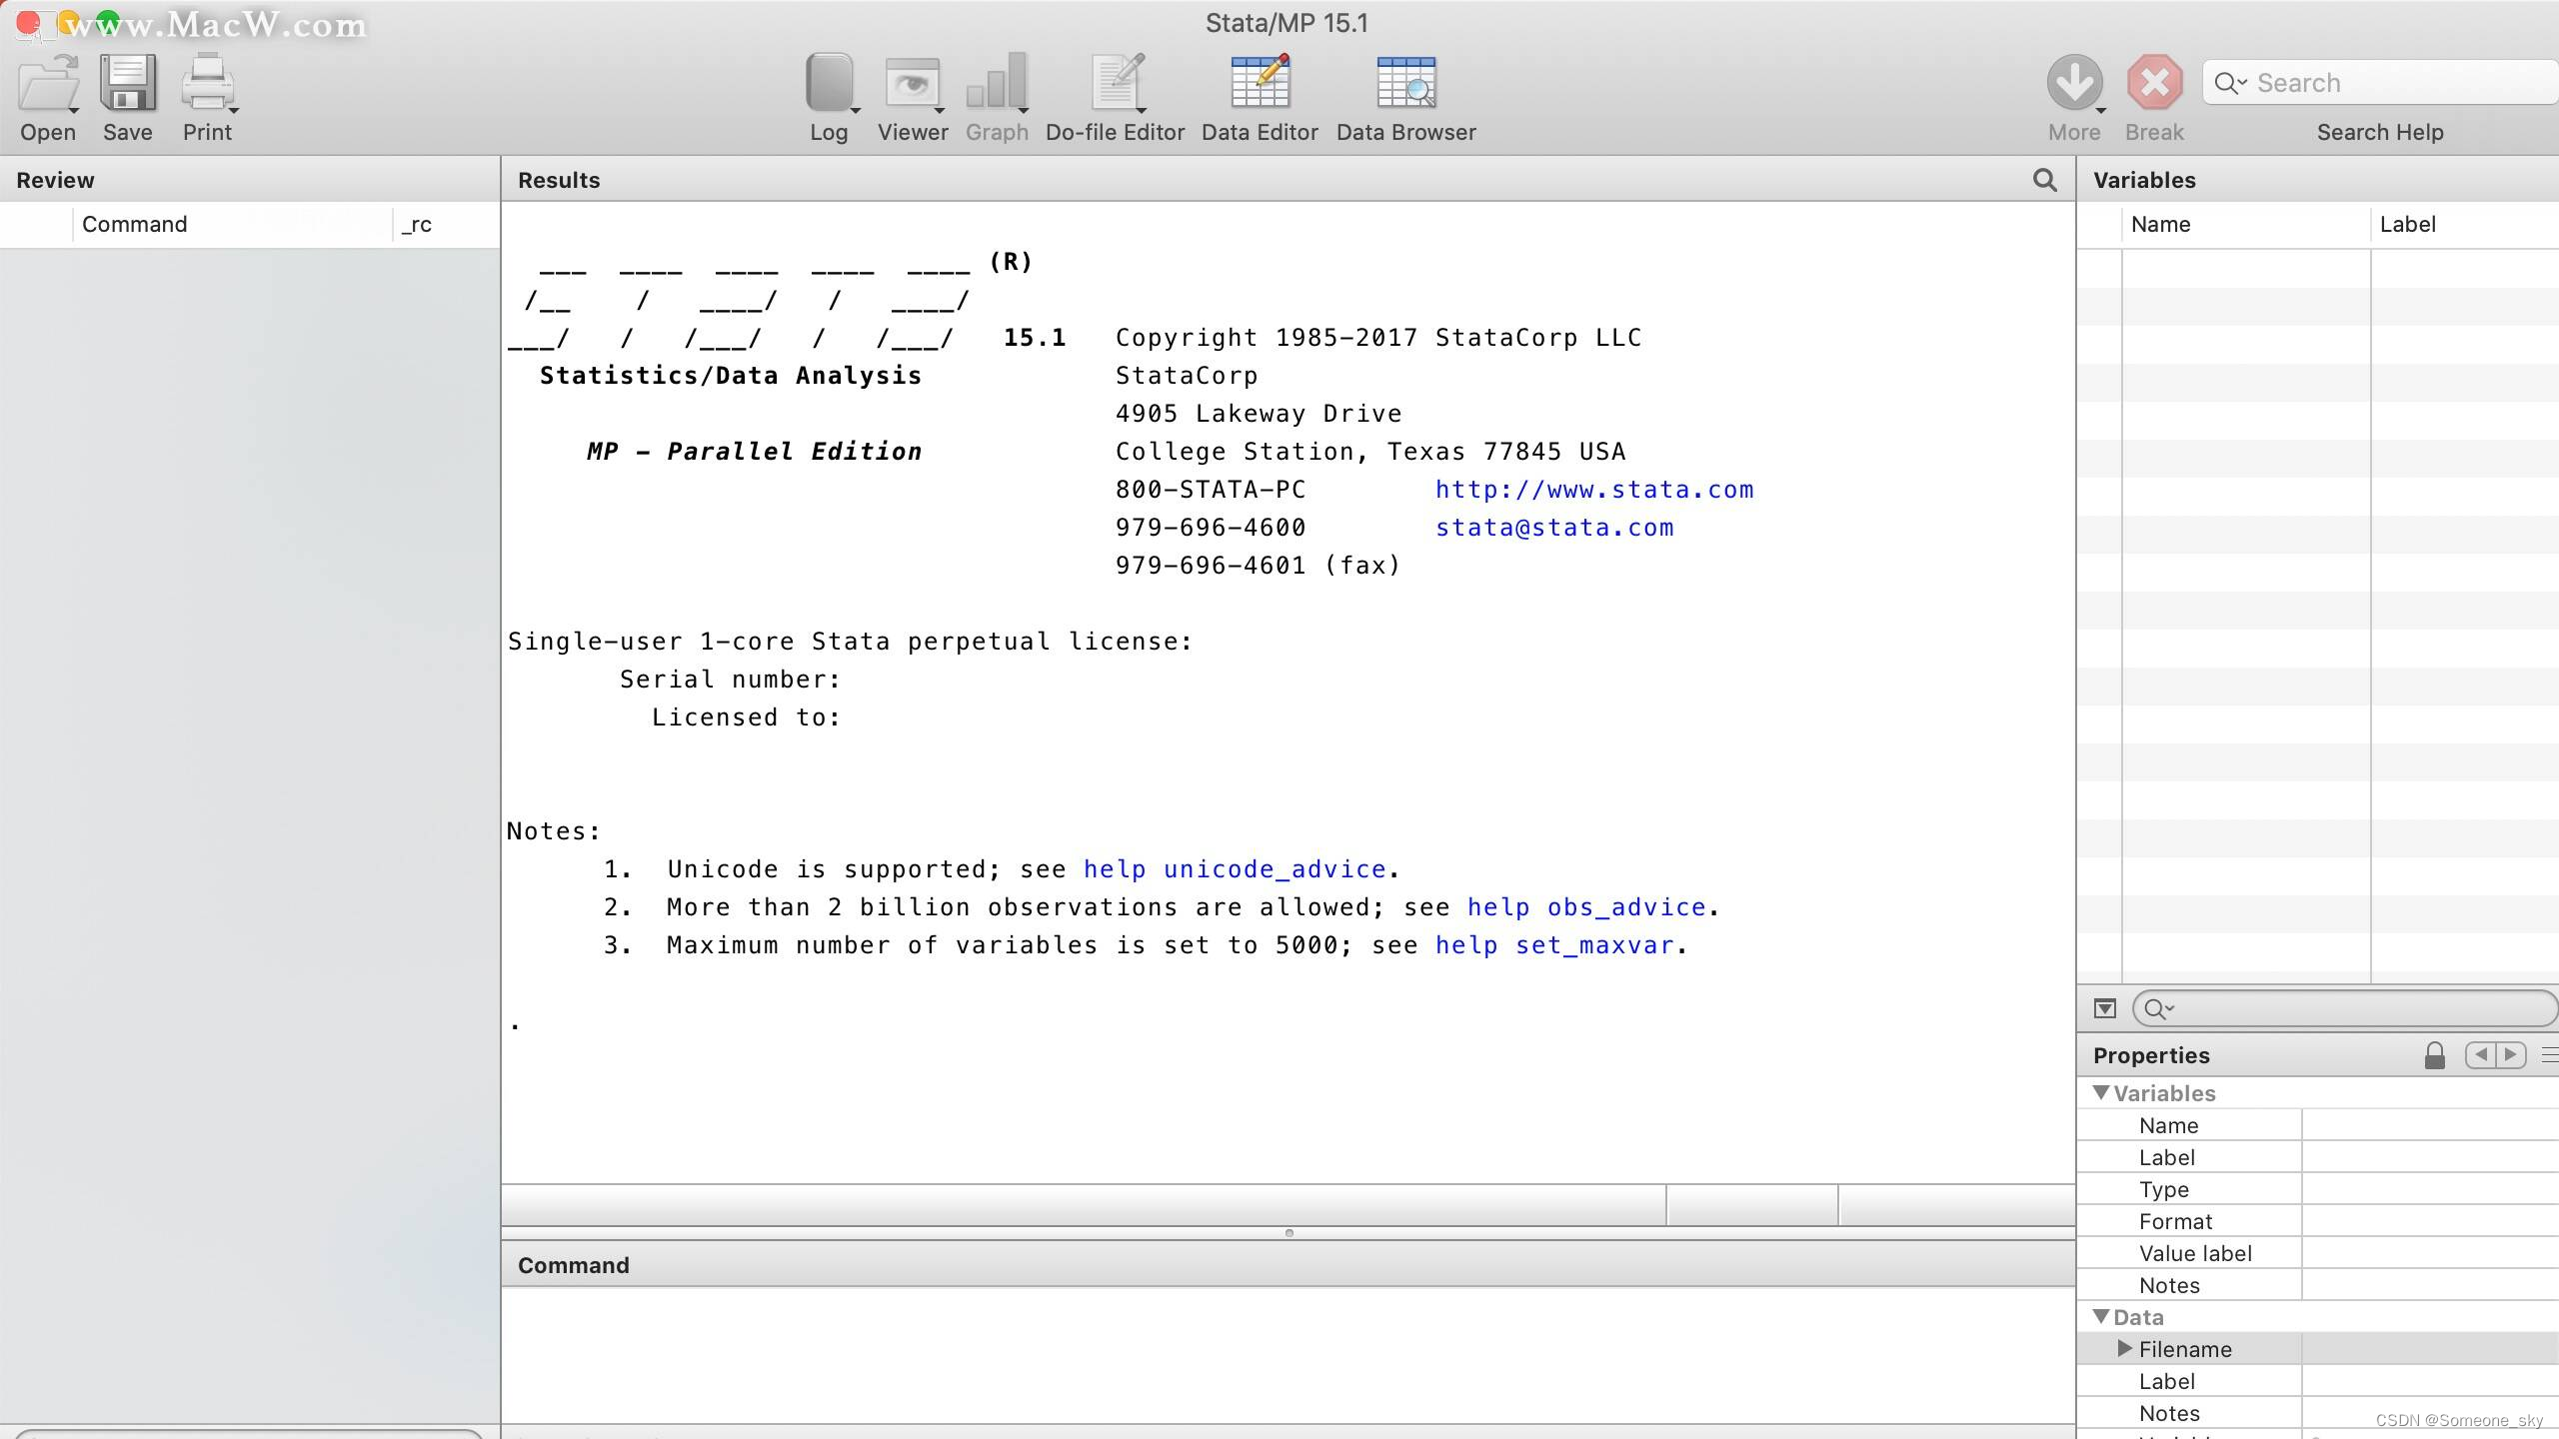Click the Variables panel filter search field

tap(2346, 1009)
